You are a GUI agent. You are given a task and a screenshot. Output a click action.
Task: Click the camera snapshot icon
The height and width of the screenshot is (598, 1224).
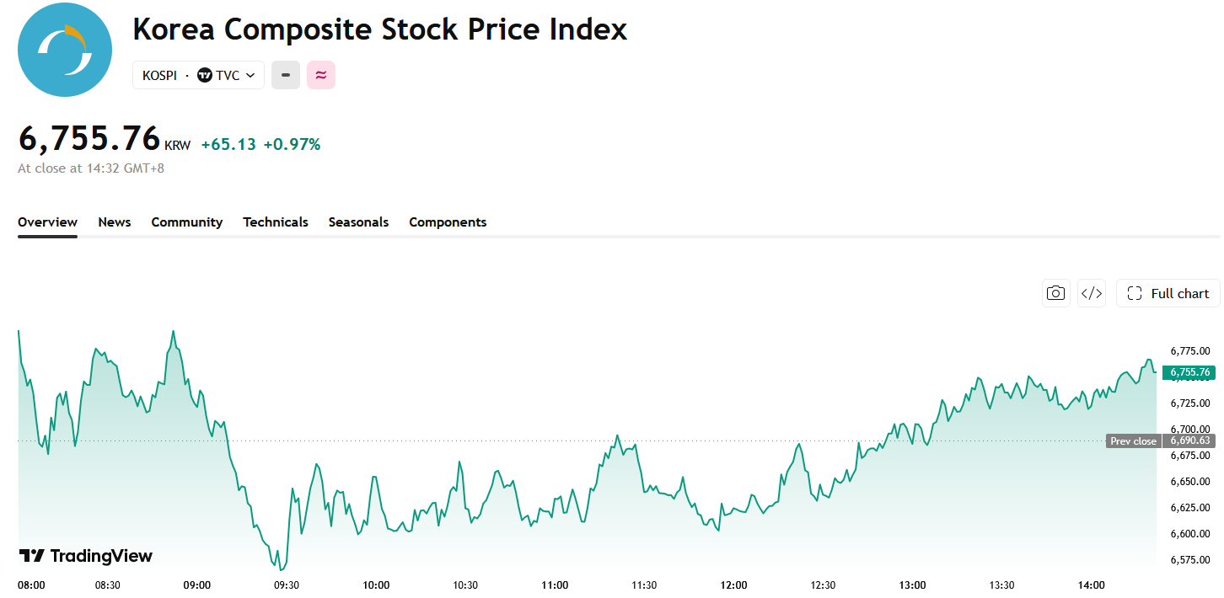point(1055,293)
